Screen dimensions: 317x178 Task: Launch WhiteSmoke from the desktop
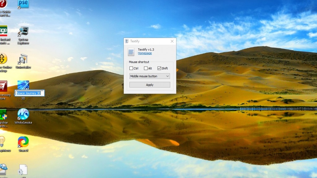[23, 114]
